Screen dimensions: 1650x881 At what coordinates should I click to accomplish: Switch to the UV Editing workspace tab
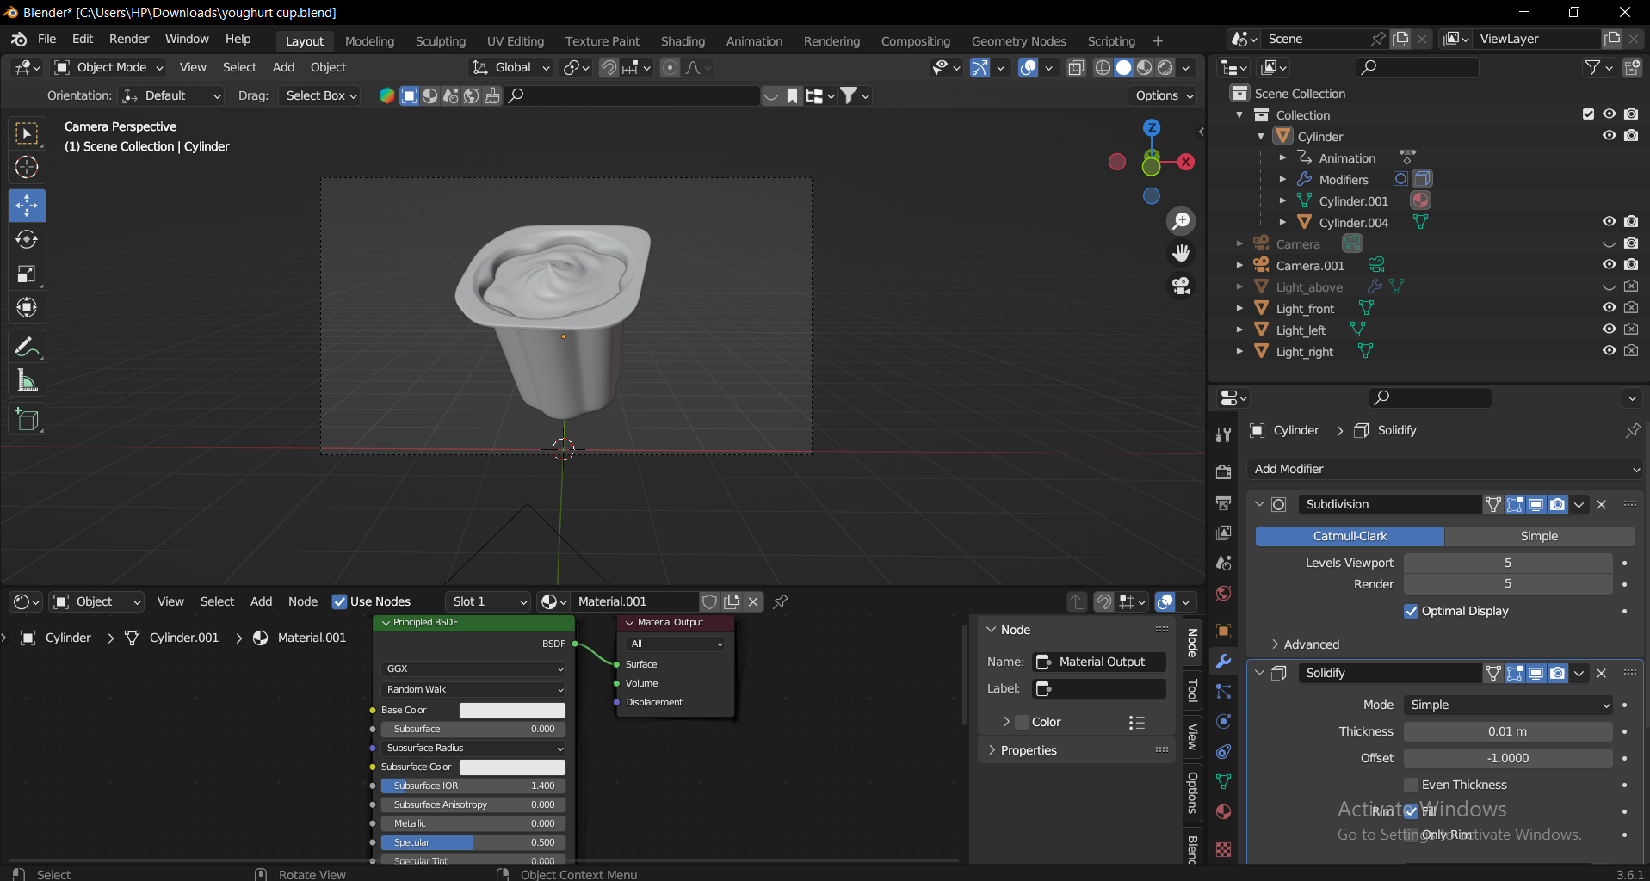(515, 41)
